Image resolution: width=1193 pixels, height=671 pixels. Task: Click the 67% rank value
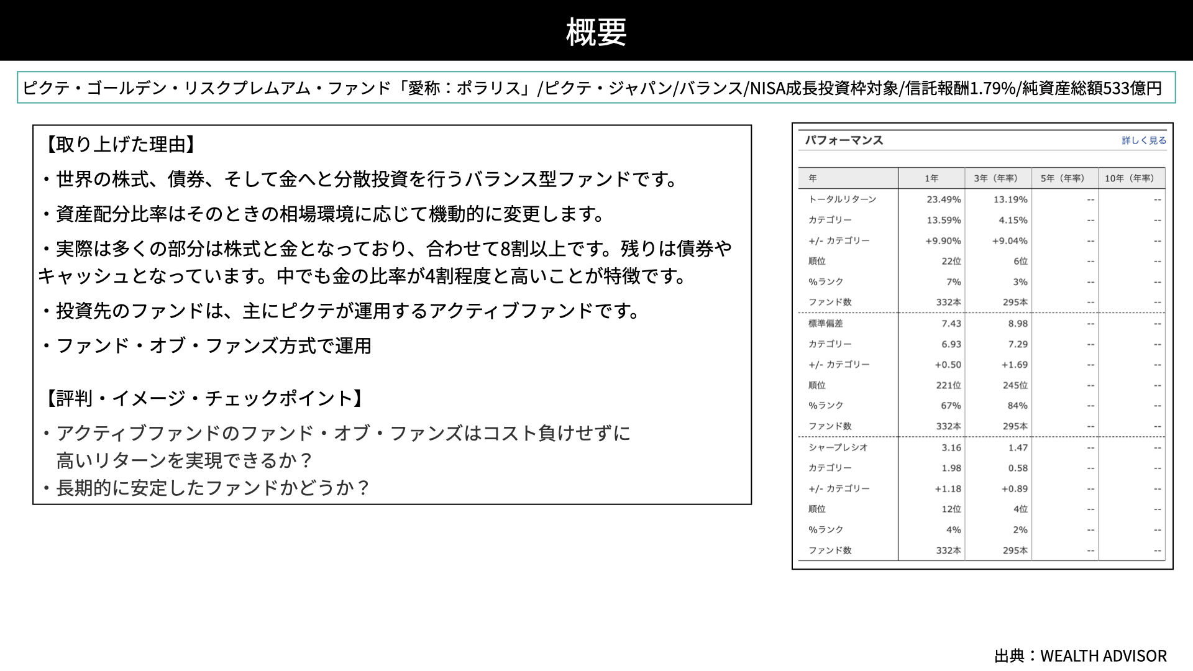click(951, 406)
